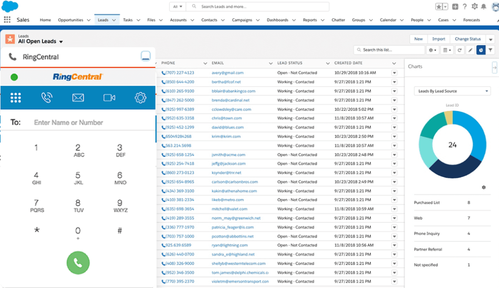Toggle the RingCentral online status indicator
Image resolution: width=499 pixels, height=288 pixels.
click(x=14, y=77)
